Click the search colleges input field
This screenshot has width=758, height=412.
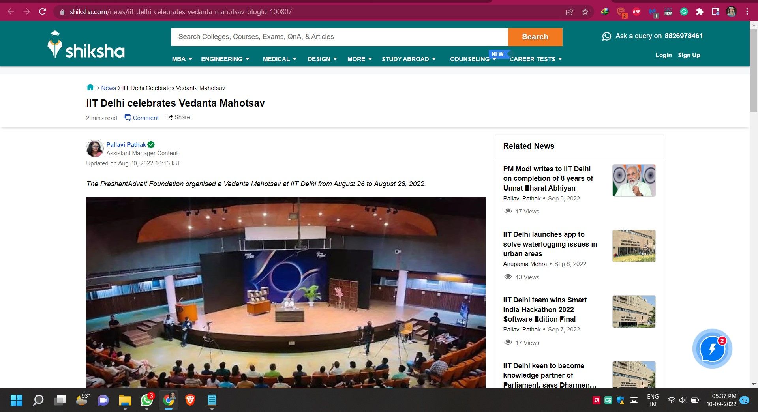(x=339, y=37)
